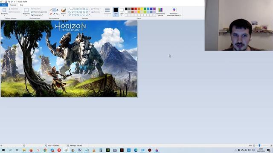This screenshot has width=273, height=153.
Task: Open the Rotate (Повернуть) dropdown
Action: click(37, 15)
